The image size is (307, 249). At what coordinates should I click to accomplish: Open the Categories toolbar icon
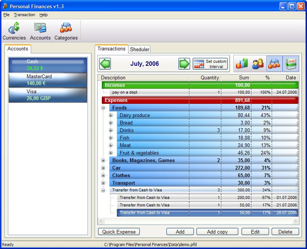click(66, 31)
